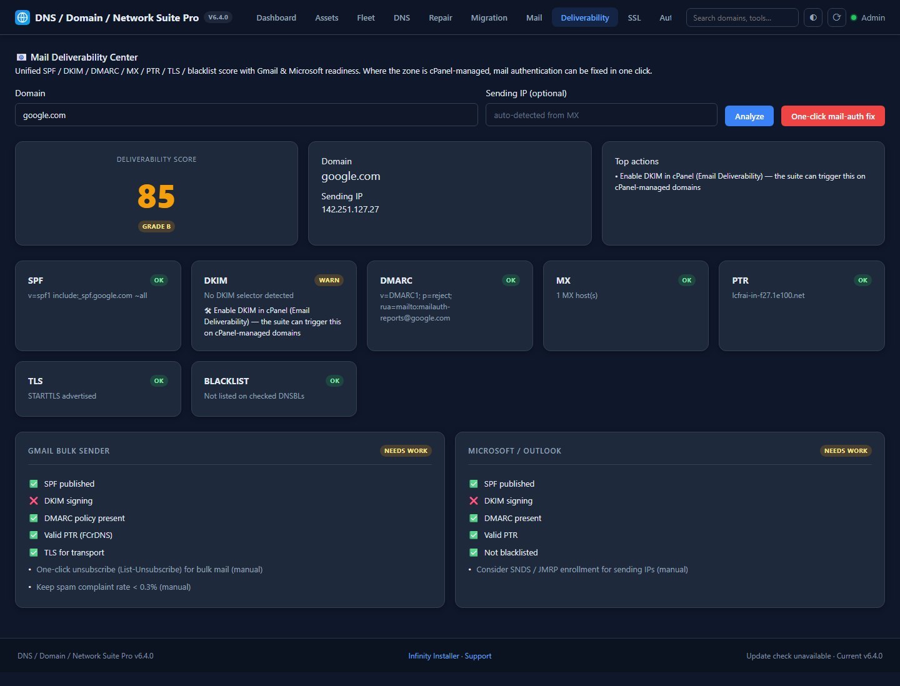Click the PTR hostname lcfrai-in-f27.1e100.net
The image size is (900, 686).
pyautogui.click(x=768, y=296)
